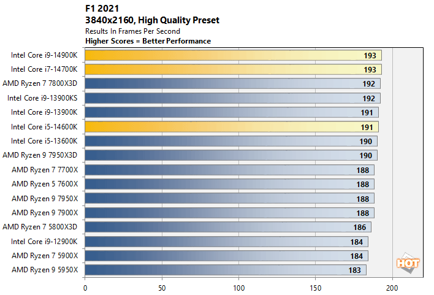The width and height of the screenshot is (434, 295).
Task: Click the AMD Ryzen 7 5900X label
Action: (x=45, y=256)
